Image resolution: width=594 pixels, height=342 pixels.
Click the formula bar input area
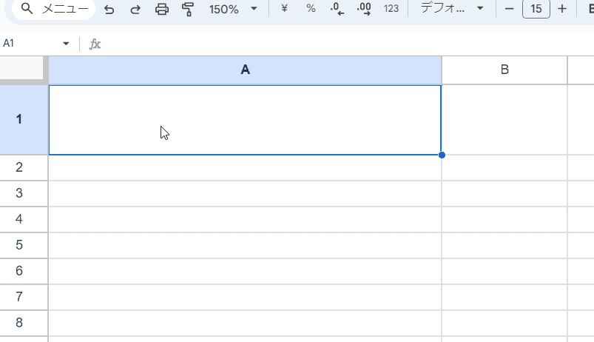(x=333, y=44)
